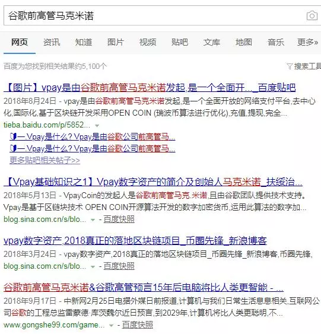321x334 pixels.
Task: Click the search box with 谷歌前高管马克米诺
Action: click(x=163, y=15)
